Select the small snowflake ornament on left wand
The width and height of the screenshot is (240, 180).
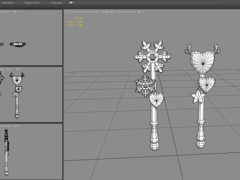coord(144,86)
